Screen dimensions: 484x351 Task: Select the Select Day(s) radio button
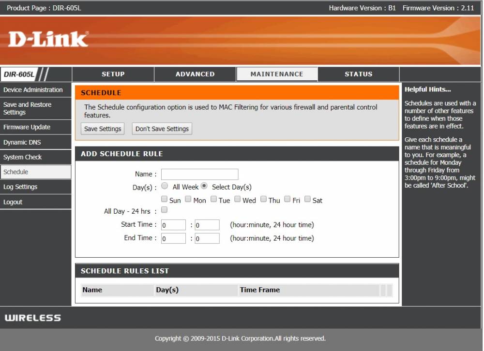[204, 186]
